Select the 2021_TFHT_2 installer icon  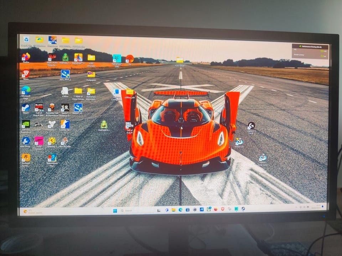pyautogui.click(x=65, y=75)
